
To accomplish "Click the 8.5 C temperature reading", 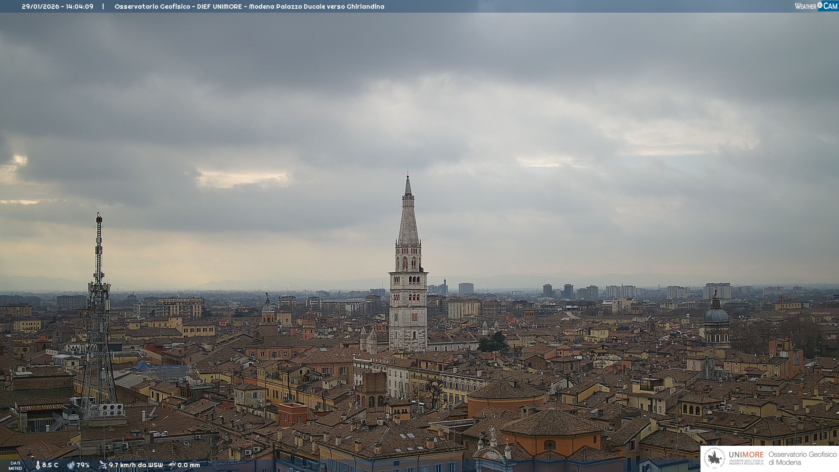I will [50, 465].
